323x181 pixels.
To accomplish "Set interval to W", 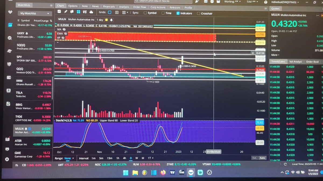I will (x=137, y=158).
